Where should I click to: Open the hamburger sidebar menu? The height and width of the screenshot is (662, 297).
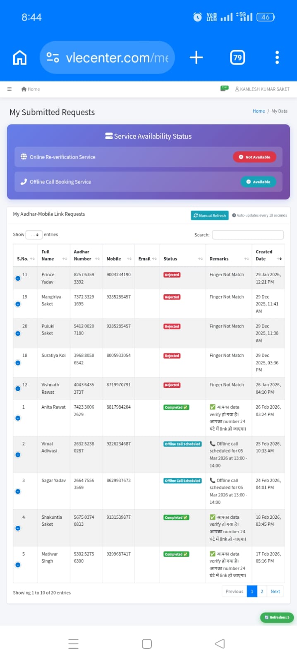coord(10,89)
